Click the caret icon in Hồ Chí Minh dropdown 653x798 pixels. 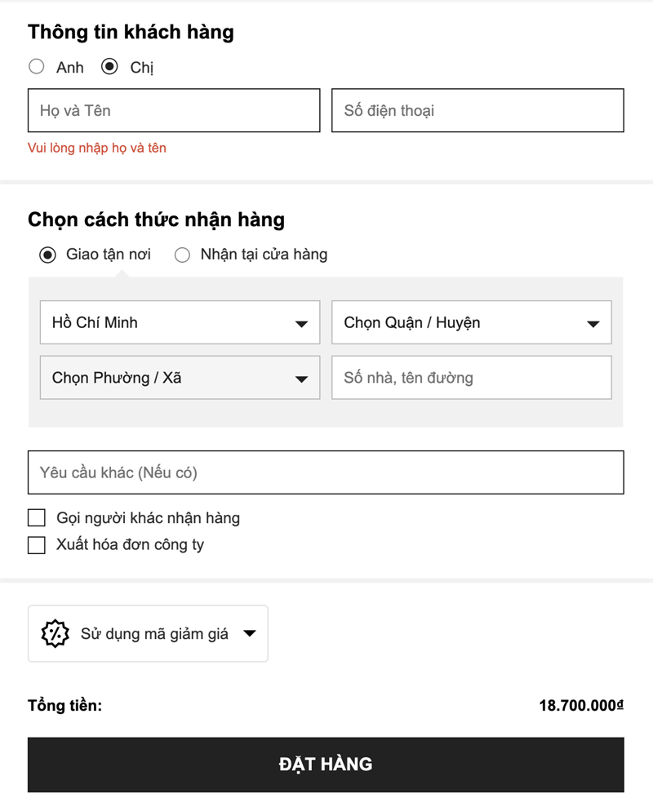tap(301, 324)
